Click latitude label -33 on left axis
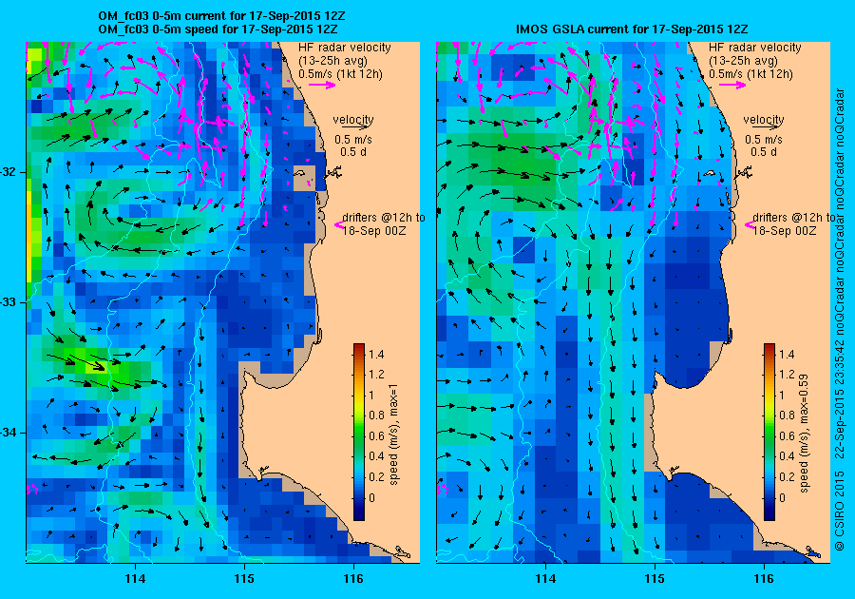The width and height of the screenshot is (855, 599). pyautogui.click(x=9, y=302)
